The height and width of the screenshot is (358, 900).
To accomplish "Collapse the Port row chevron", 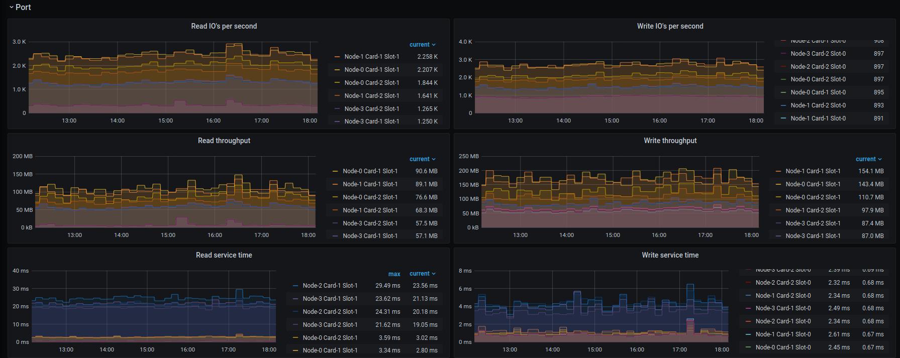I will (x=11, y=7).
